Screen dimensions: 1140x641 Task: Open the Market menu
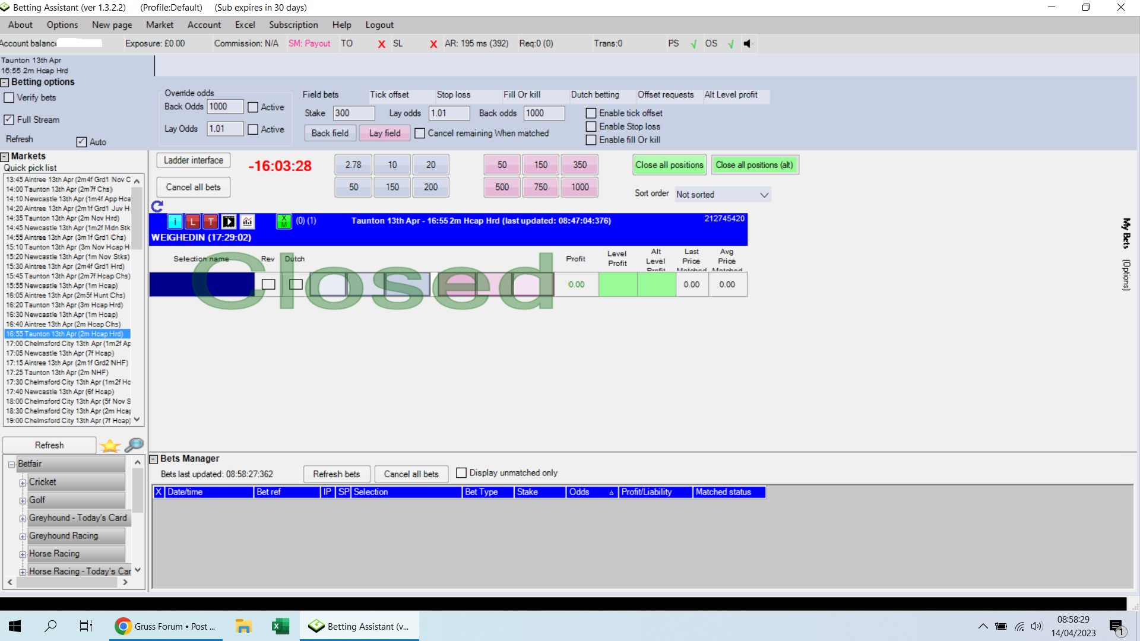(x=159, y=24)
